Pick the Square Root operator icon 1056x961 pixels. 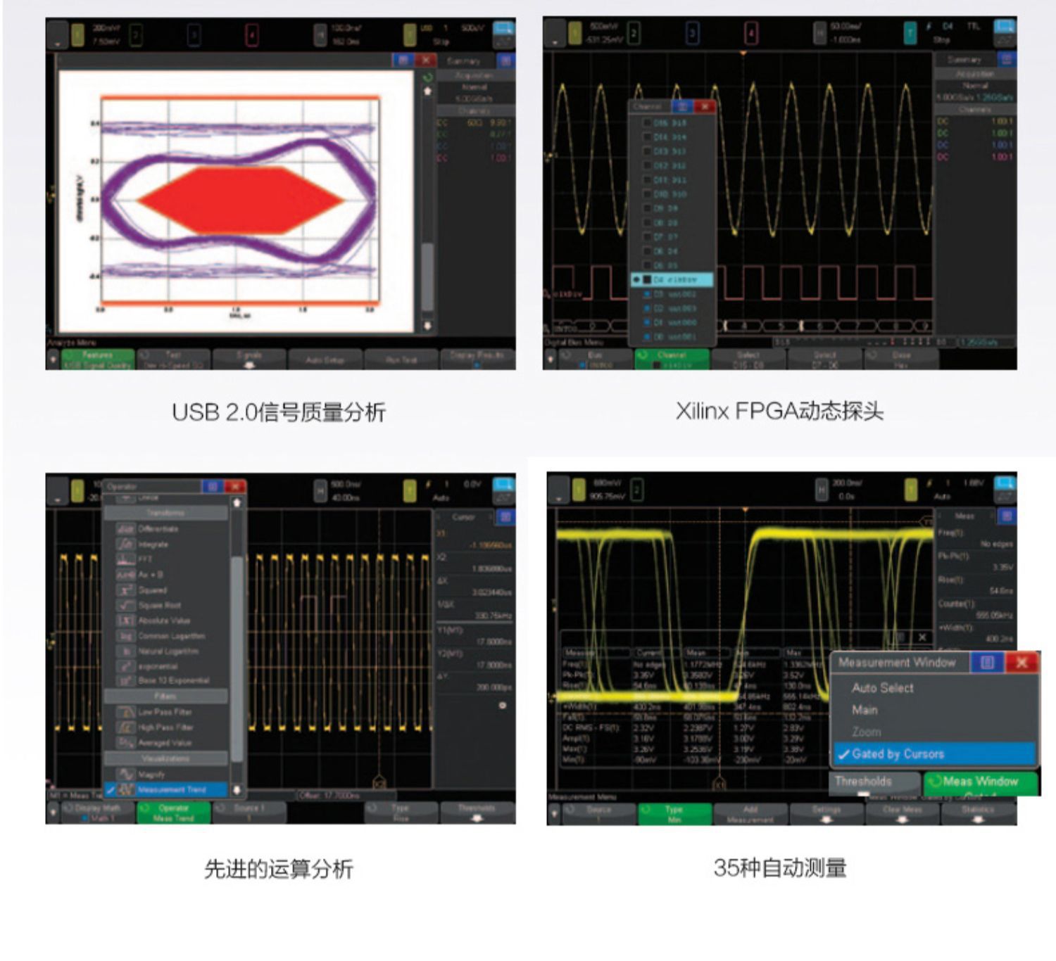coord(125,605)
